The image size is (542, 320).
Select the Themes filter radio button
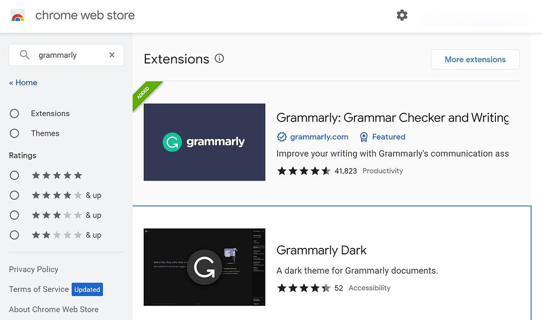click(x=15, y=133)
